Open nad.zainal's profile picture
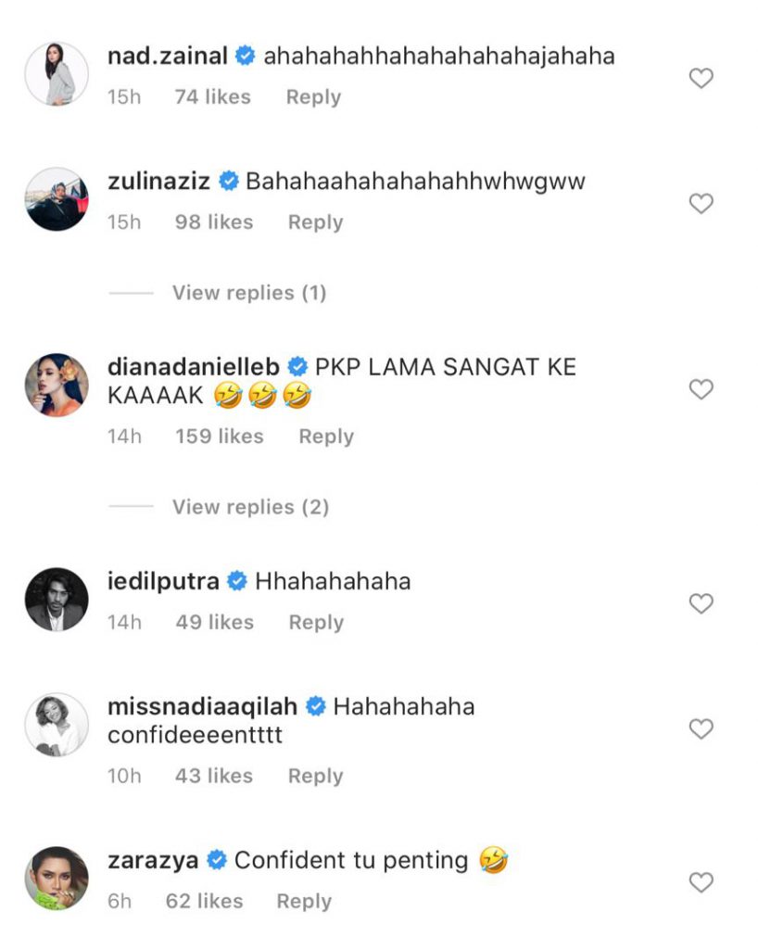 click(57, 73)
